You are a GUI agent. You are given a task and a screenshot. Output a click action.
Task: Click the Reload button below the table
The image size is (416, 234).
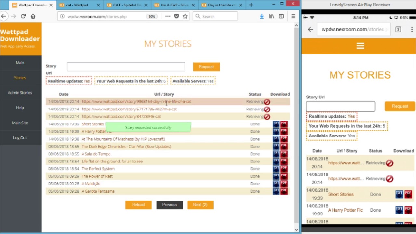click(138, 205)
